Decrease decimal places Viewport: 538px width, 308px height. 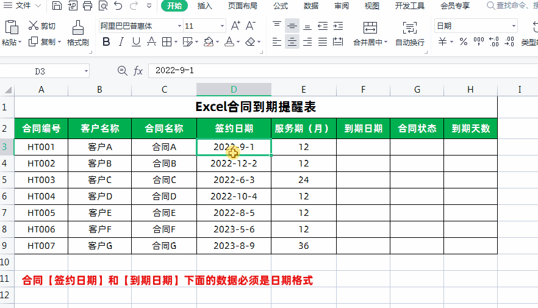click(x=509, y=42)
